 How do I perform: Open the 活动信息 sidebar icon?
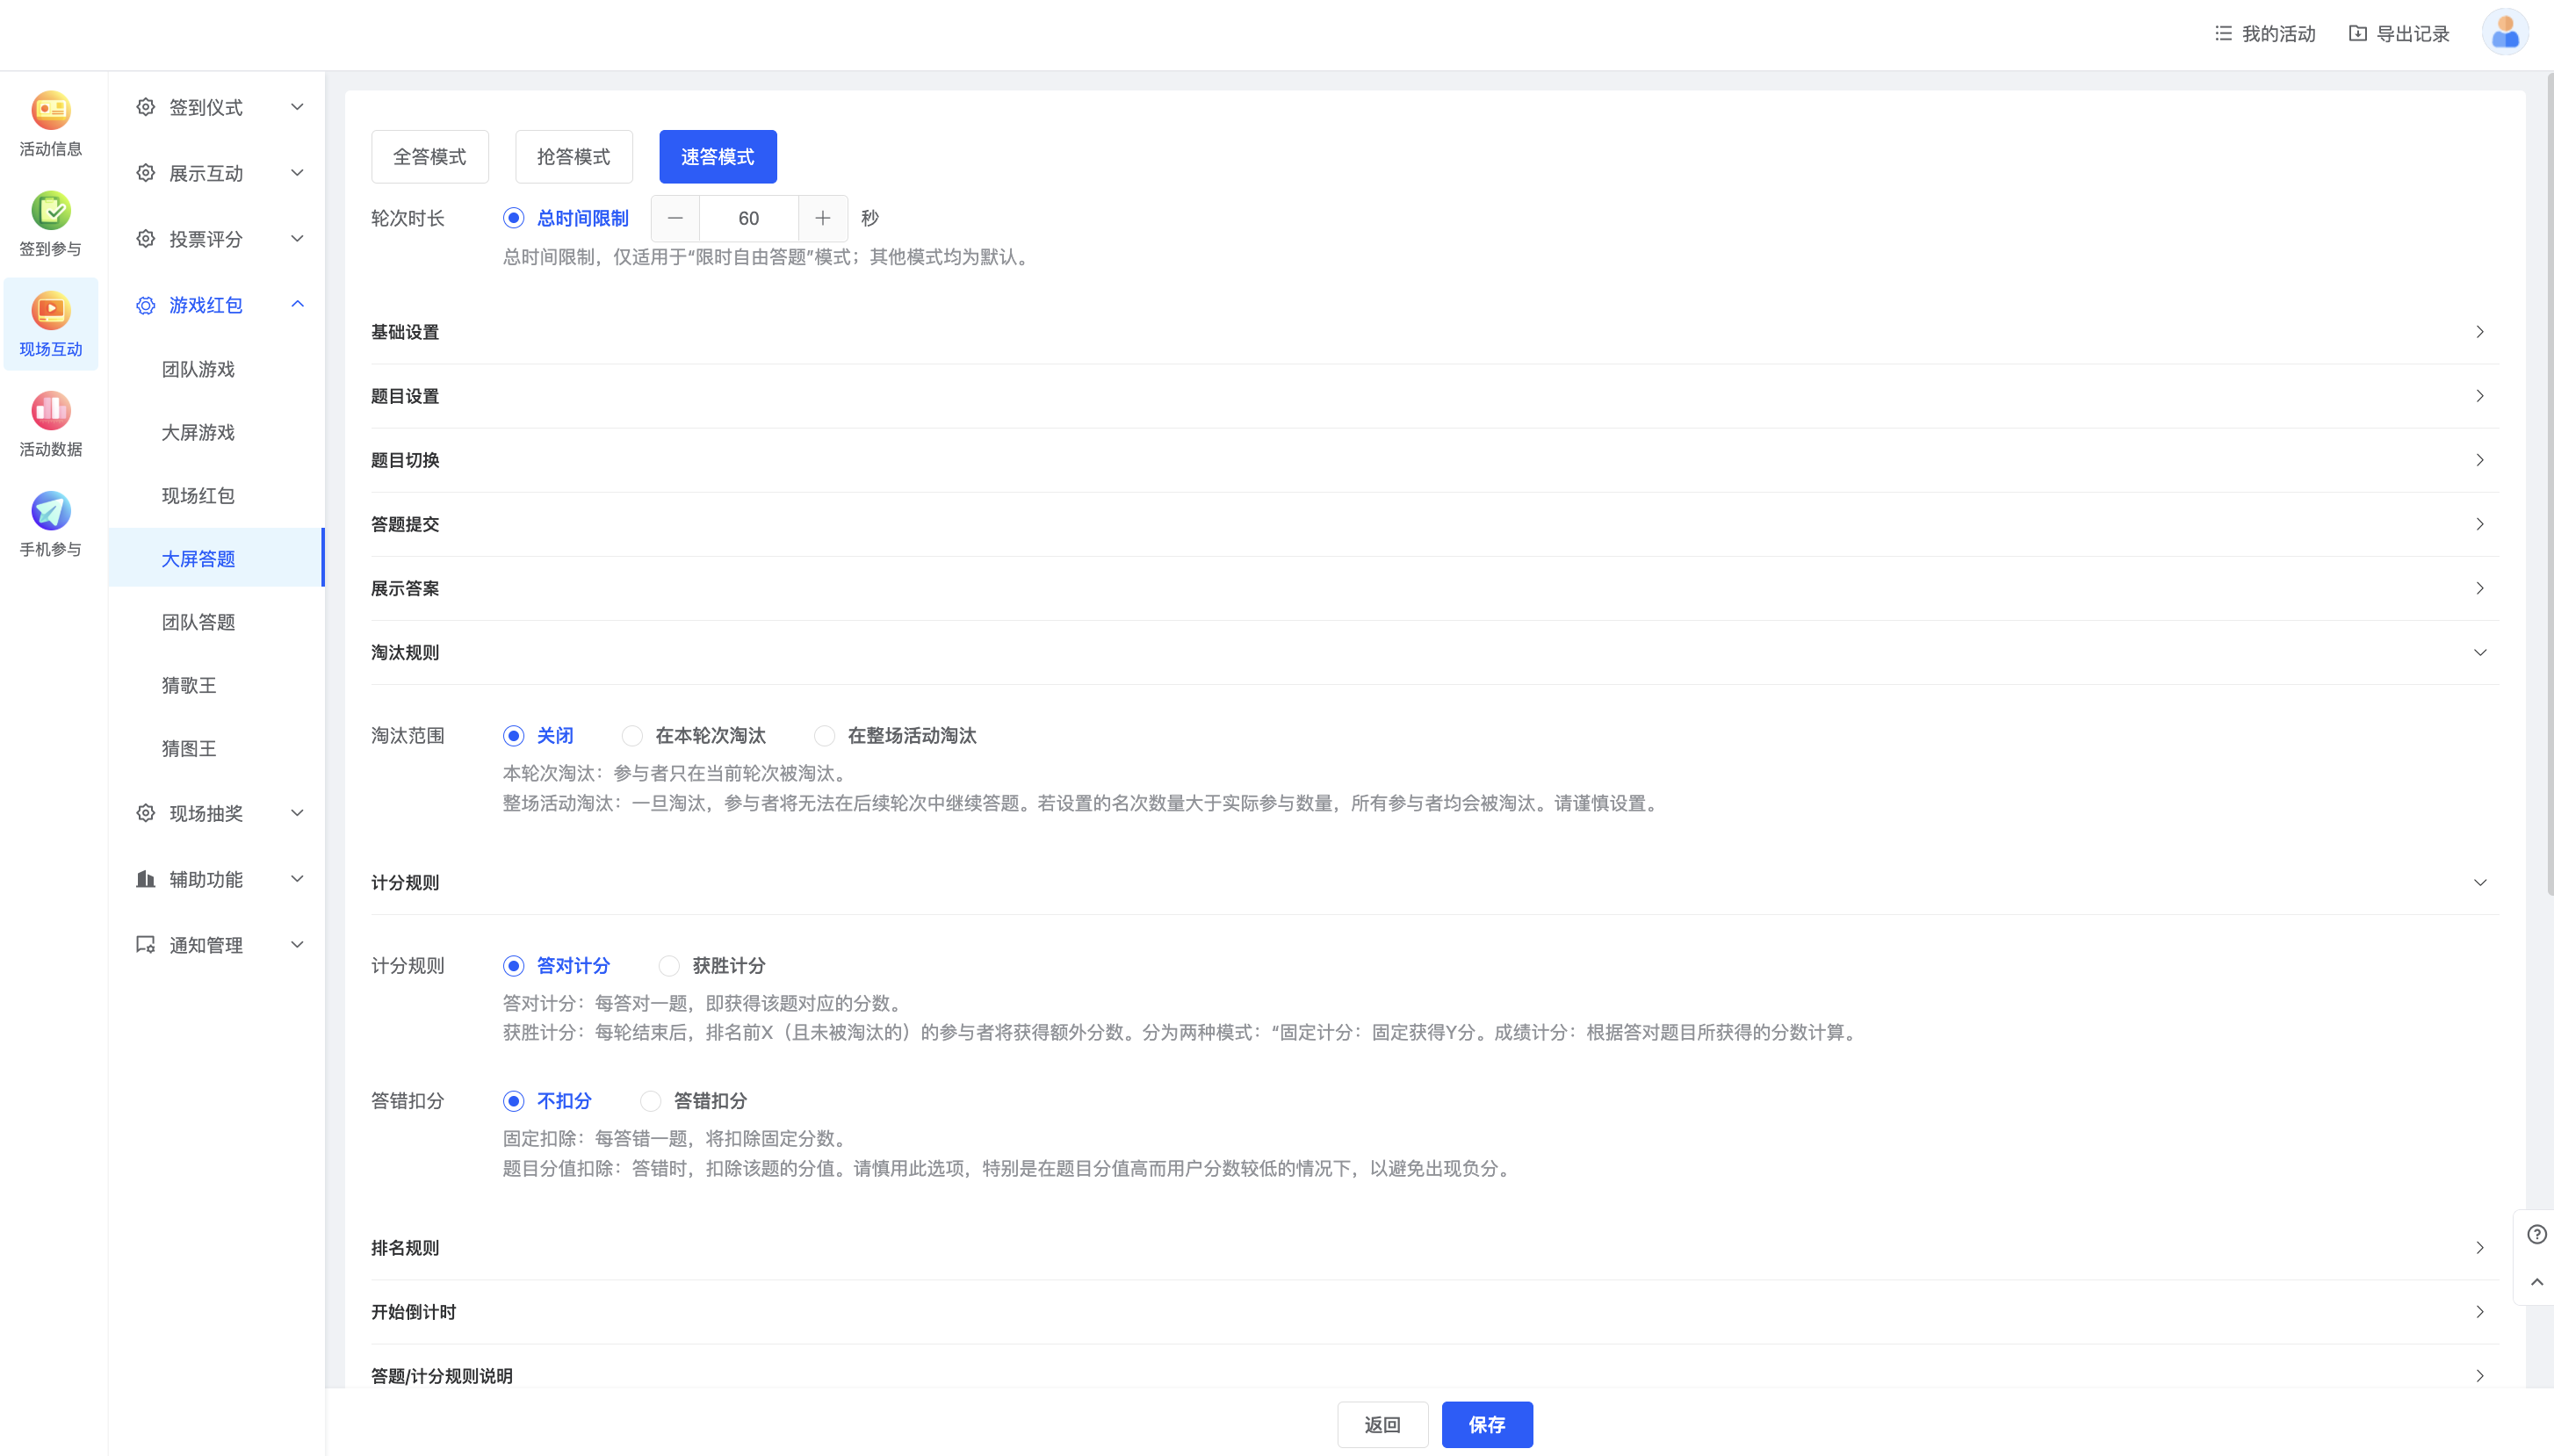click(x=50, y=111)
